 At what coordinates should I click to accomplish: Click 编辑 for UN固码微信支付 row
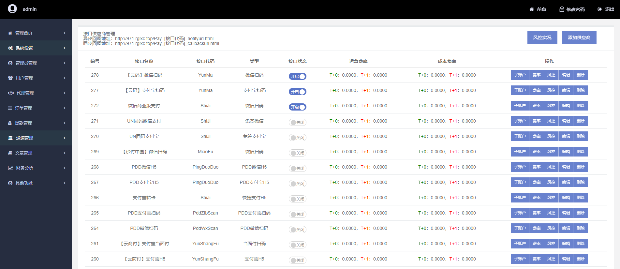pyautogui.click(x=566, y=121)
